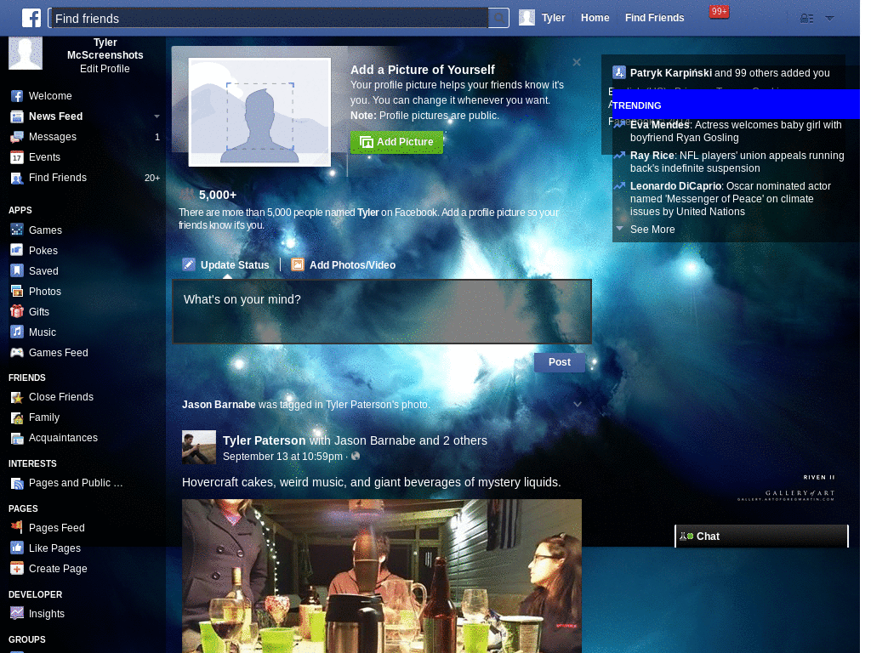
Task: Click the Facebook logo icon
Action: 31,18
